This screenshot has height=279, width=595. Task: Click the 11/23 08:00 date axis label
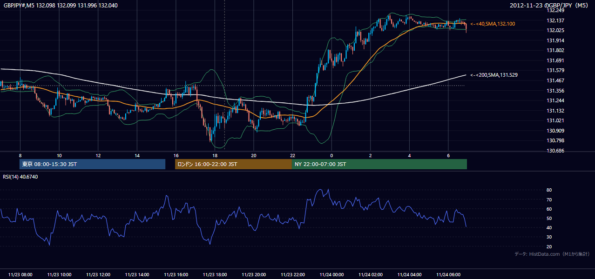pyautogui.click(x=20, y=275)
